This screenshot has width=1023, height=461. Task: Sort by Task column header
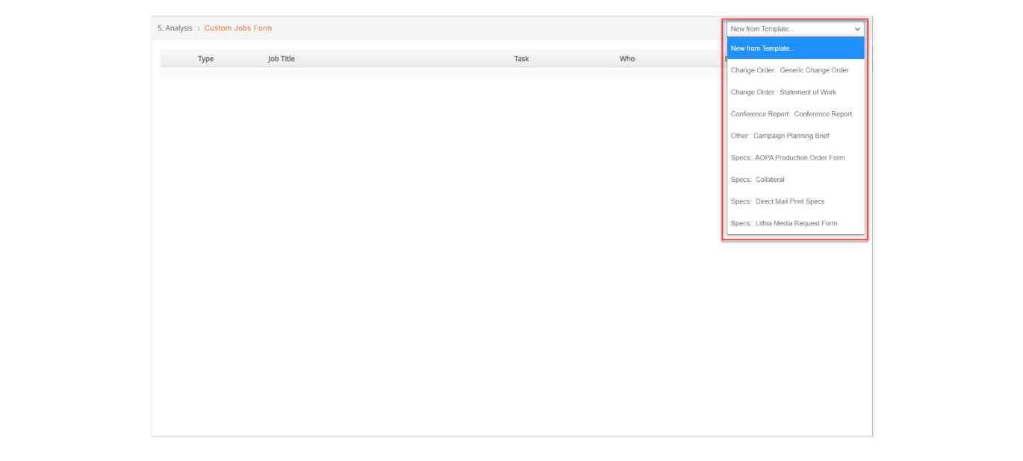[521, 59]
